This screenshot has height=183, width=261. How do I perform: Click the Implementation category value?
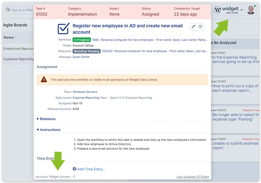pos(82,14)
